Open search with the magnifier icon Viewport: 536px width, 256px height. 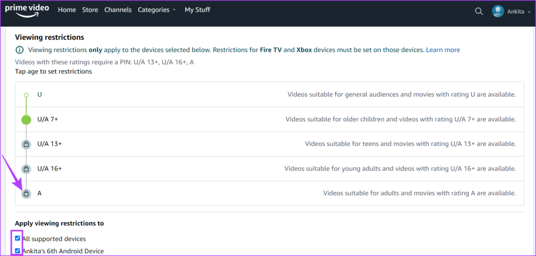coord(478,11)
